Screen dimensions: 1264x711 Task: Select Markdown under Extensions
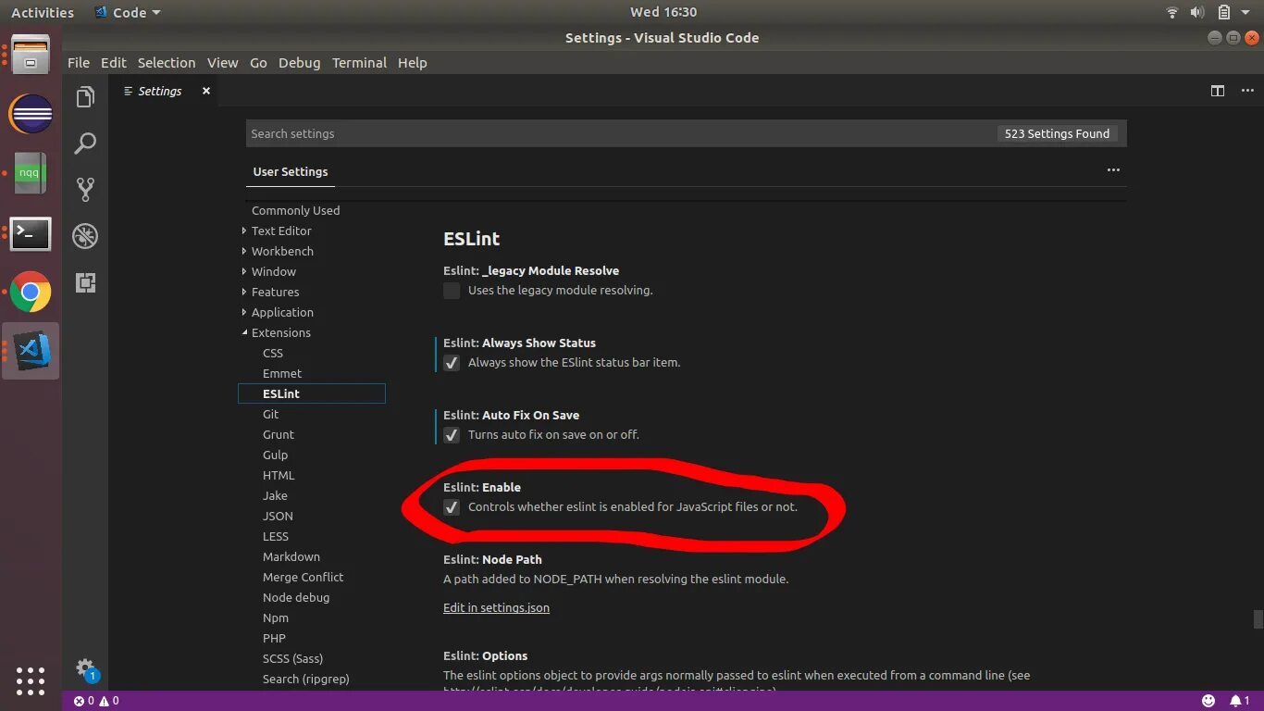(291, 556)
